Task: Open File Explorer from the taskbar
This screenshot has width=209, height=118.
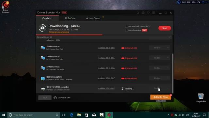Action: coord(79,115)
